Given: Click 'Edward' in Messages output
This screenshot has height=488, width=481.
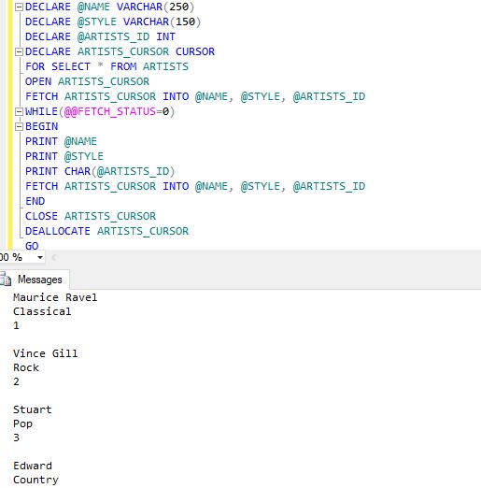Looking at the screenshot, I should [x=33, y=466].
